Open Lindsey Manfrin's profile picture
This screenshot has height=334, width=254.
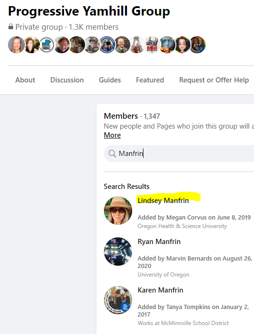(118, 211)
